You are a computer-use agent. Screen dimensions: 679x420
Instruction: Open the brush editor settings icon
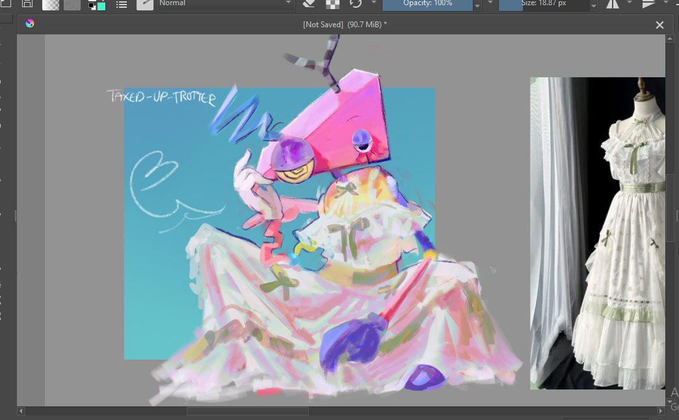click(x=122, y=4)
